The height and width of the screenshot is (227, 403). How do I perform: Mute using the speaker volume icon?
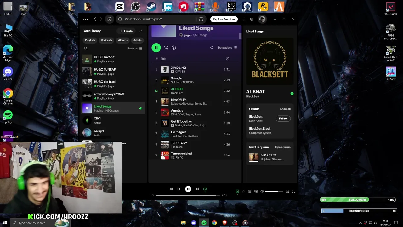click(x=262, y=191)
